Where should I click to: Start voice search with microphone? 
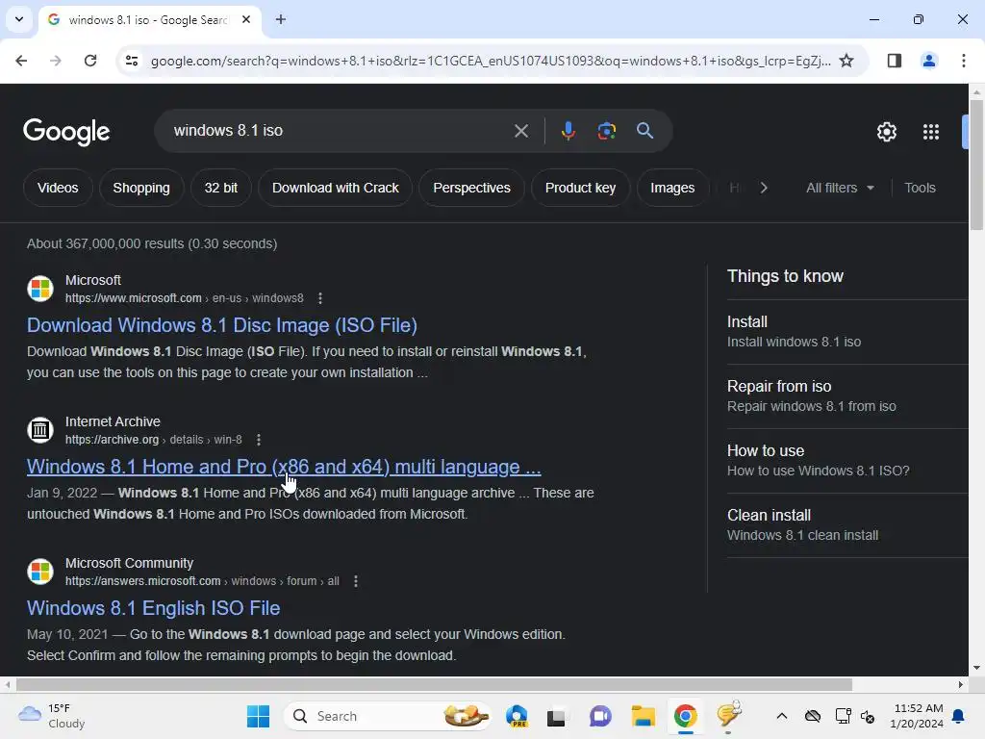568,131
